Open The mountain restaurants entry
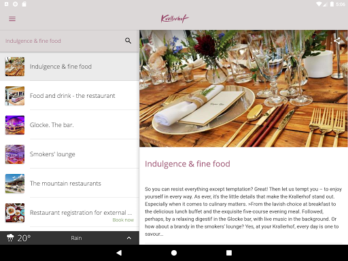The width and height of the screenshot is (348, 261). [x=69, y=184]
